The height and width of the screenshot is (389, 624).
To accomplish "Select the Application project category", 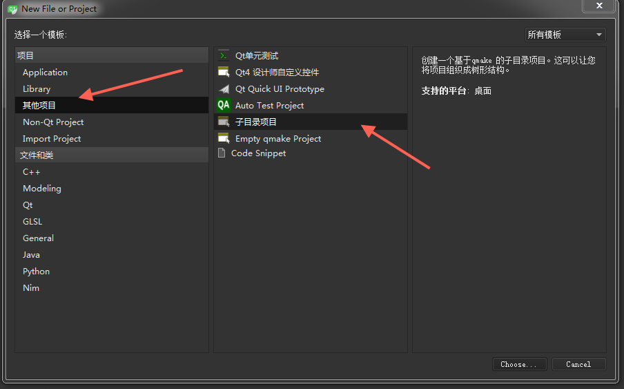I will (112, 73).
